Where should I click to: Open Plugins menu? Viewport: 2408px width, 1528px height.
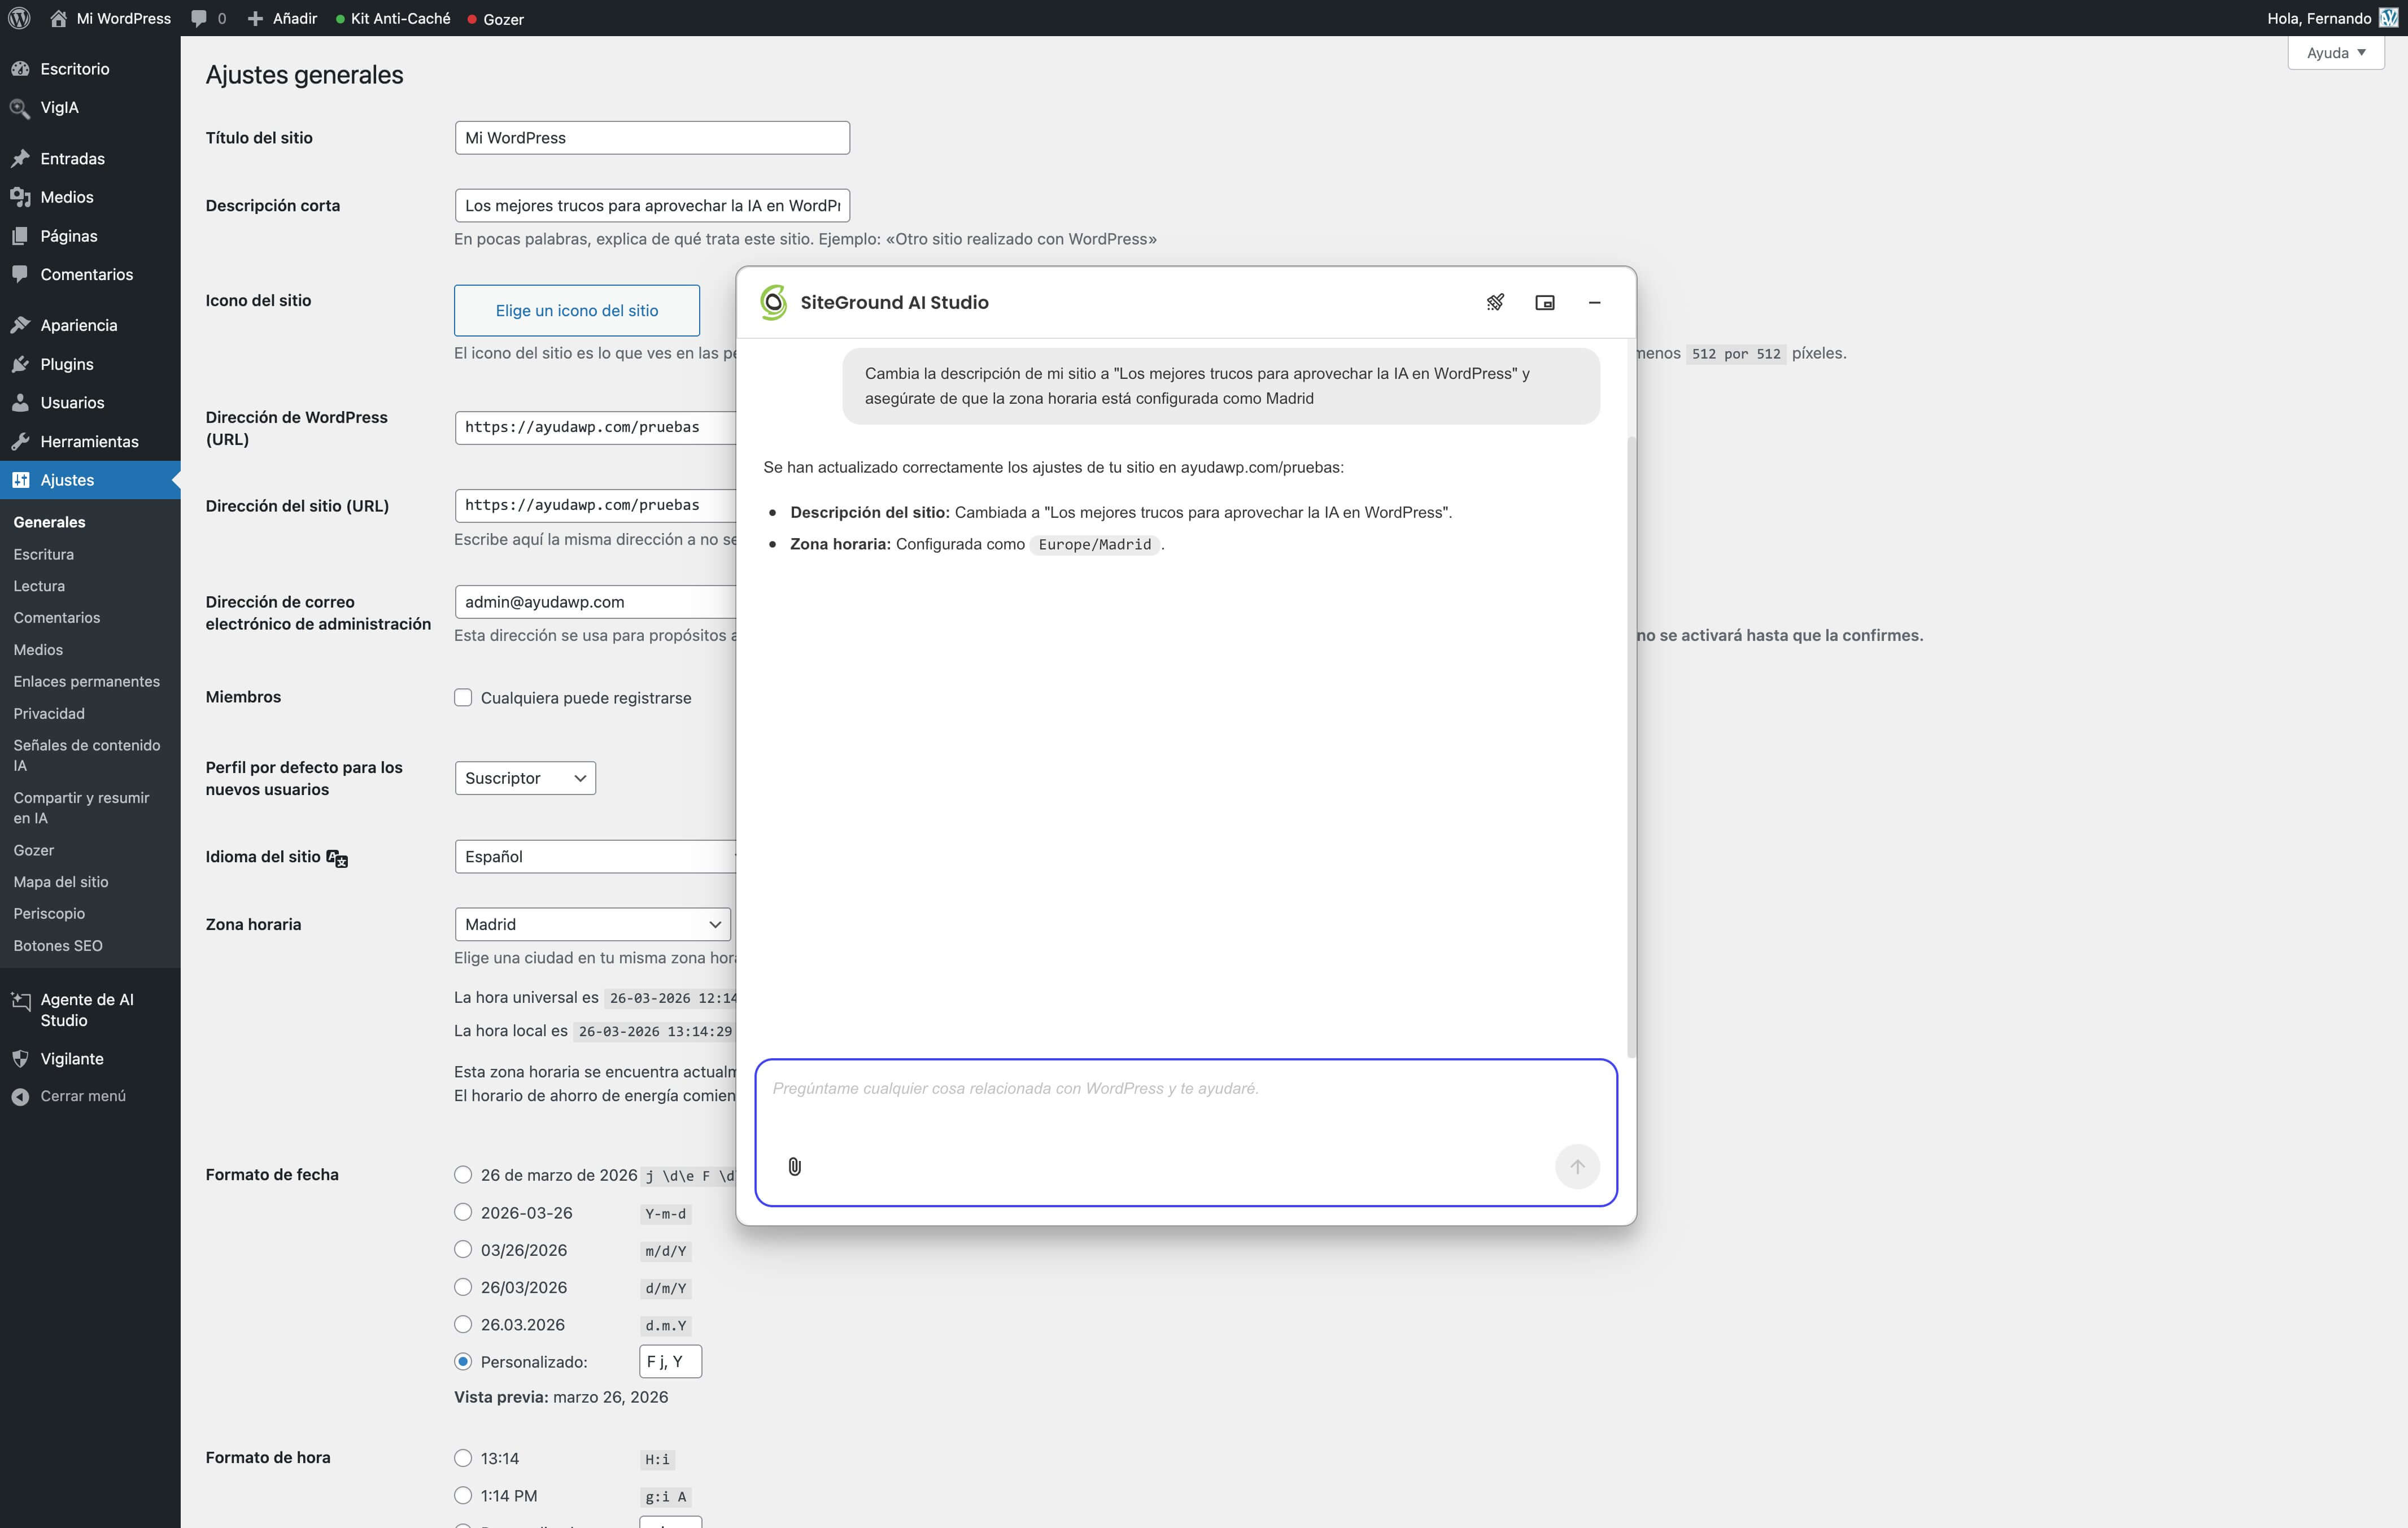point(90,364)
